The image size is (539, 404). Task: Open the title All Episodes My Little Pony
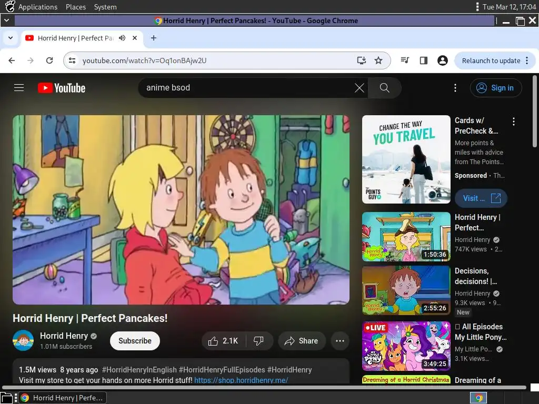click(481, 332)
